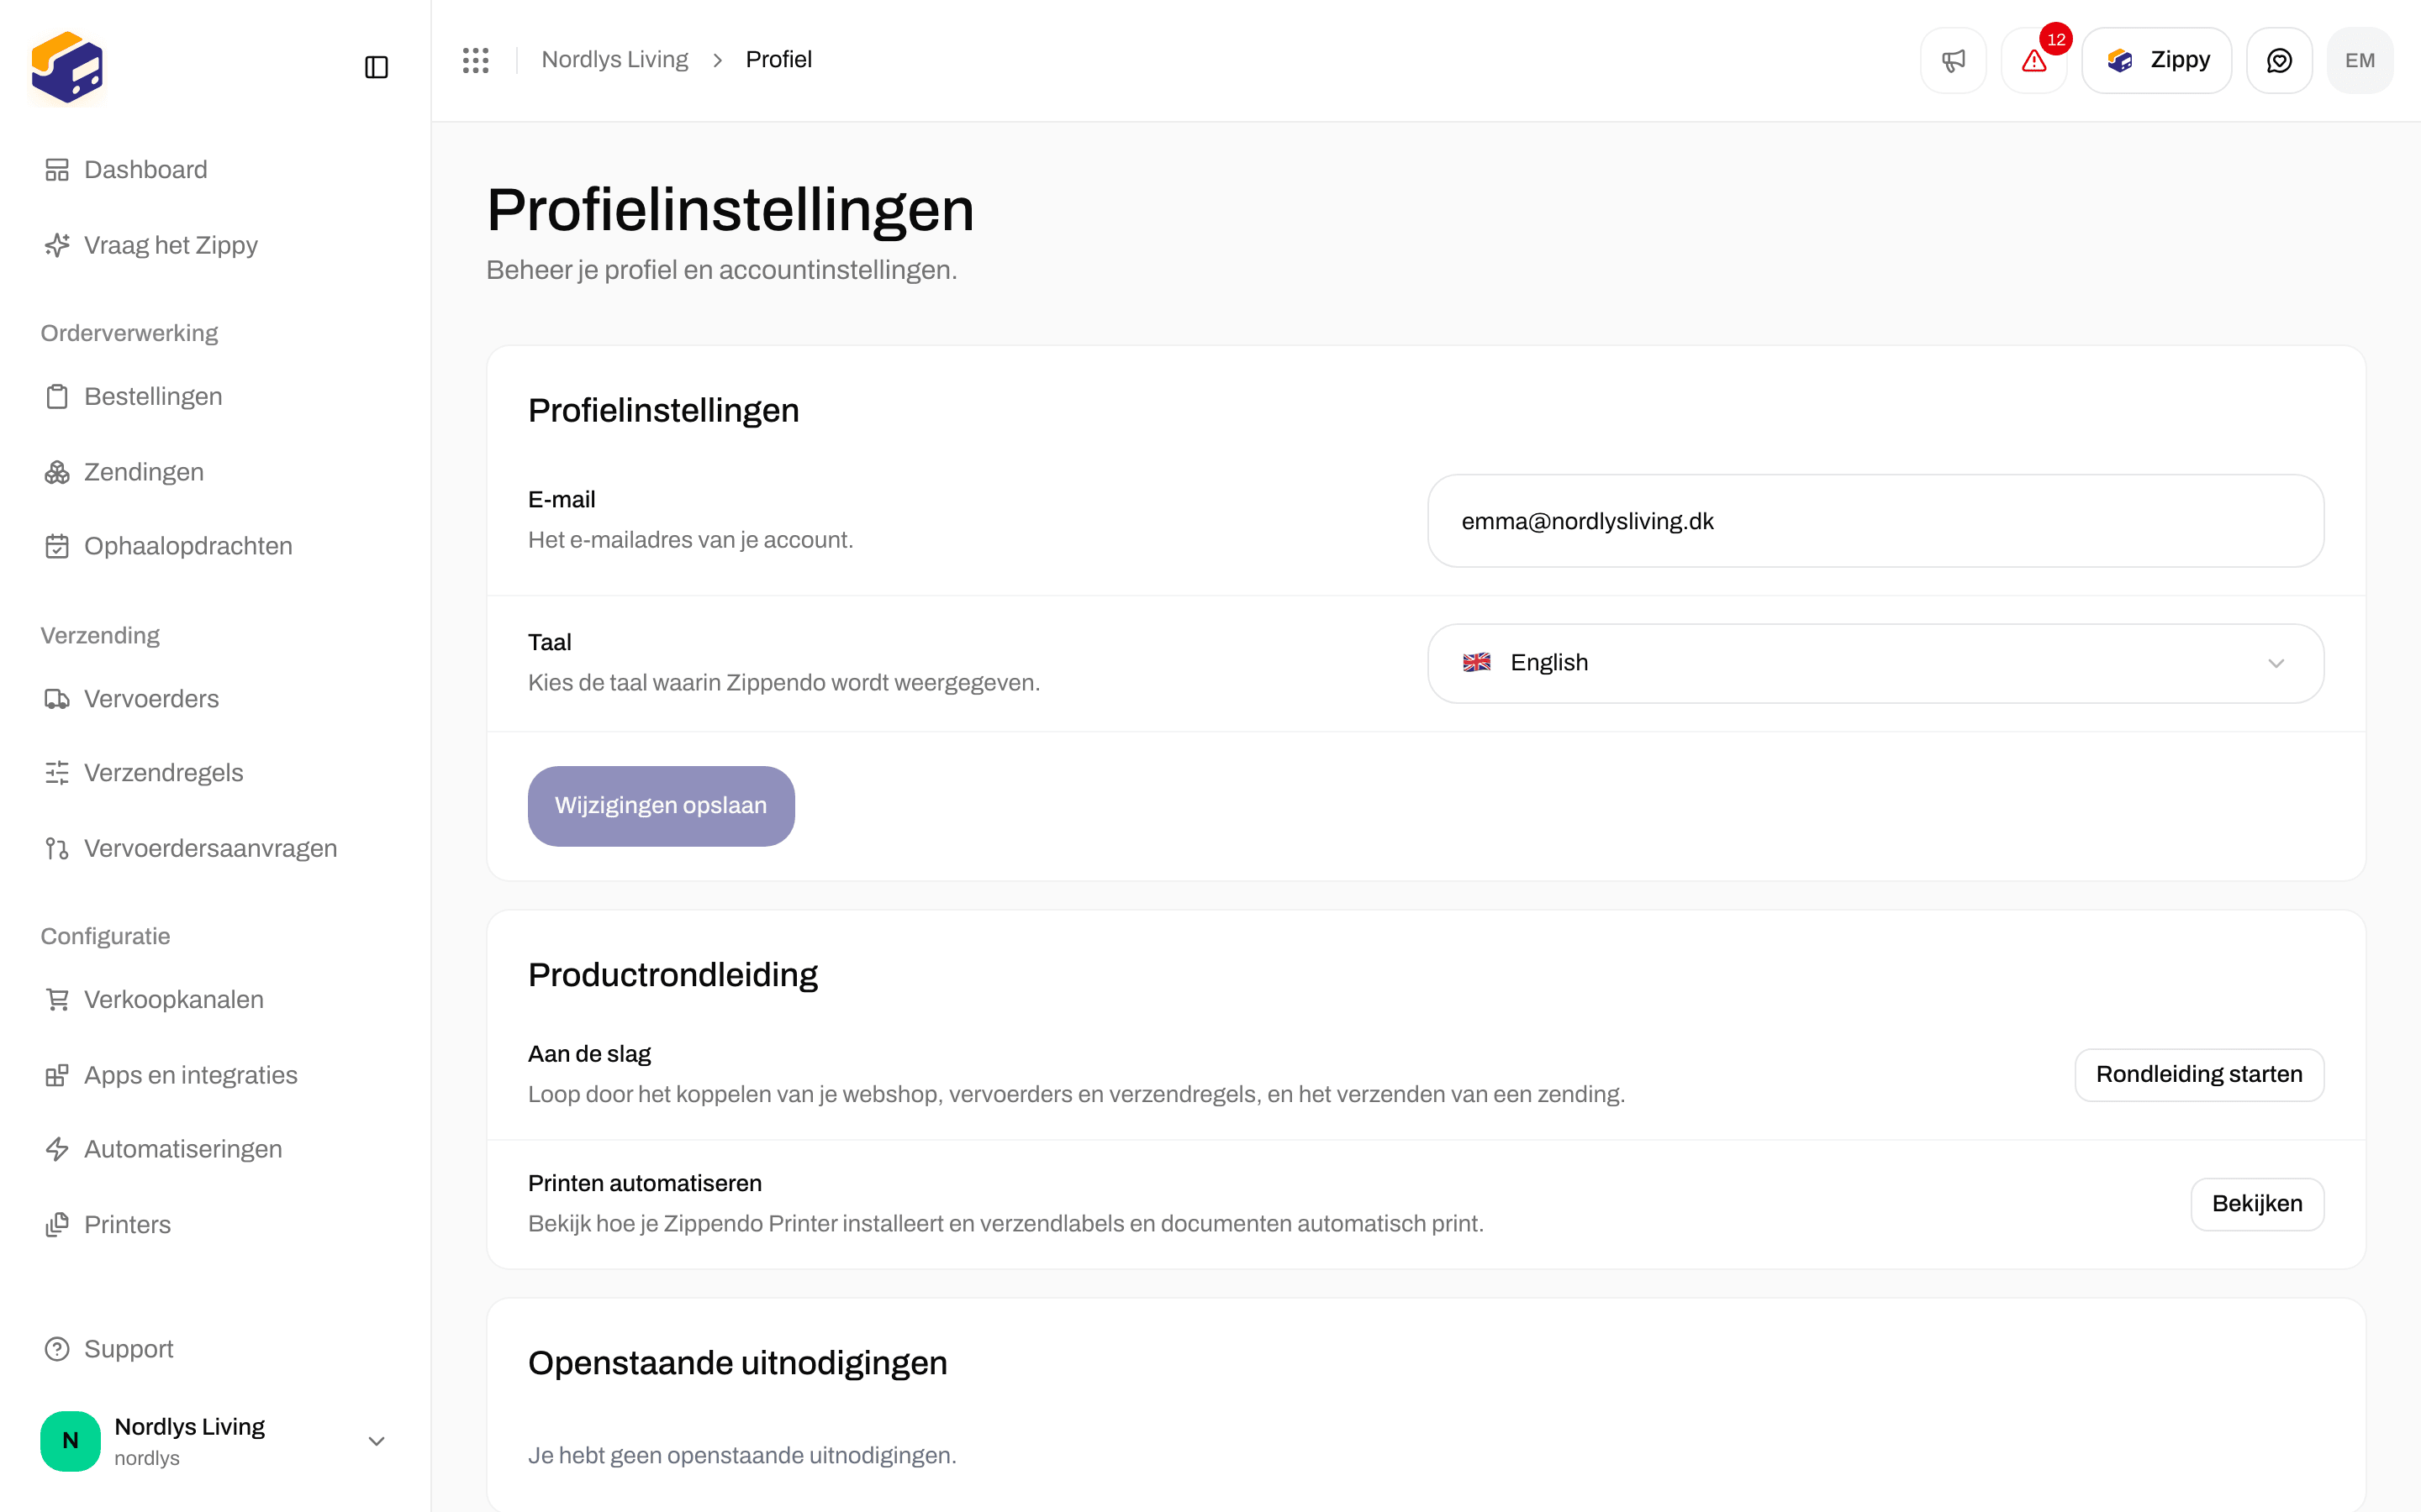Click Dashboard icon in sidebar
Screen dimensions: 2421x1512
pos(57,170)
